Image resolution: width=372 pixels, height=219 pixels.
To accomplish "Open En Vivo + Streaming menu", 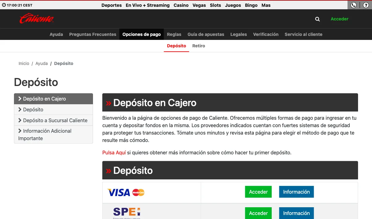I will tap(148, 5).
